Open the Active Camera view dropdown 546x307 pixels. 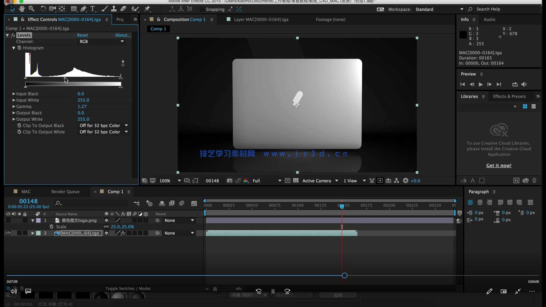click(336, 181)
